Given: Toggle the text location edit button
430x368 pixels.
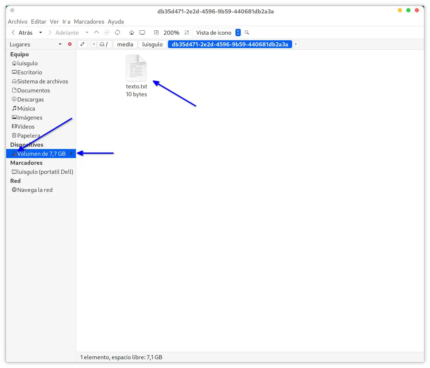Looking at the screenshot, I should pyautogui.click(x=82, y=44).
